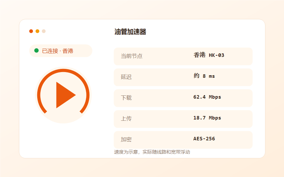The height and width of the screenshot is (177, 284).
Task: Click the pale beige window dot
Action: (44, 31)
